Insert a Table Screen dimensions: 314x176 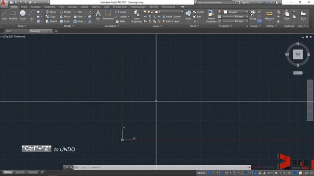coord(120,21)
